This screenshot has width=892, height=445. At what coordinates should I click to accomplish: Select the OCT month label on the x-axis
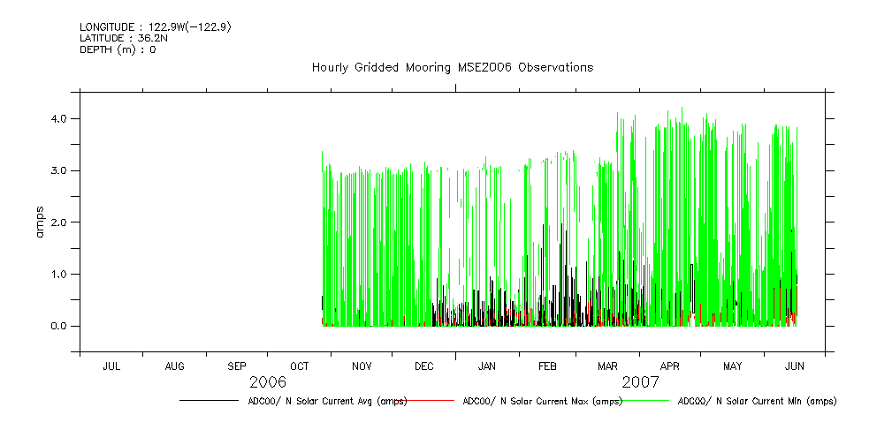[299, 366]
